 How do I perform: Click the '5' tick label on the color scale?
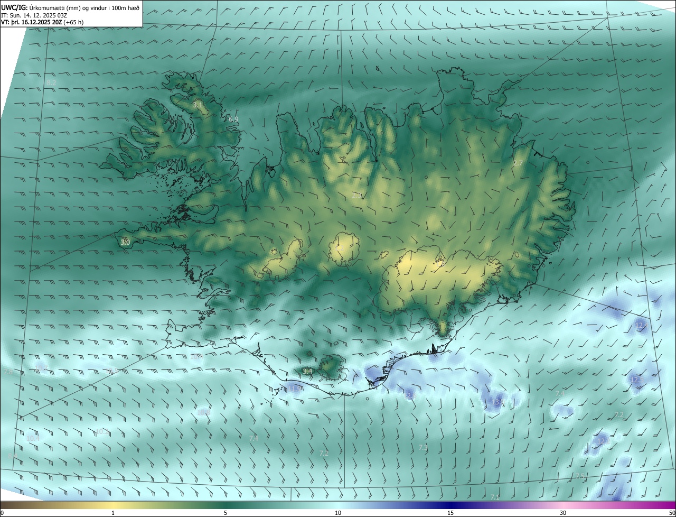pyautogui.click(x=226, y=513)
